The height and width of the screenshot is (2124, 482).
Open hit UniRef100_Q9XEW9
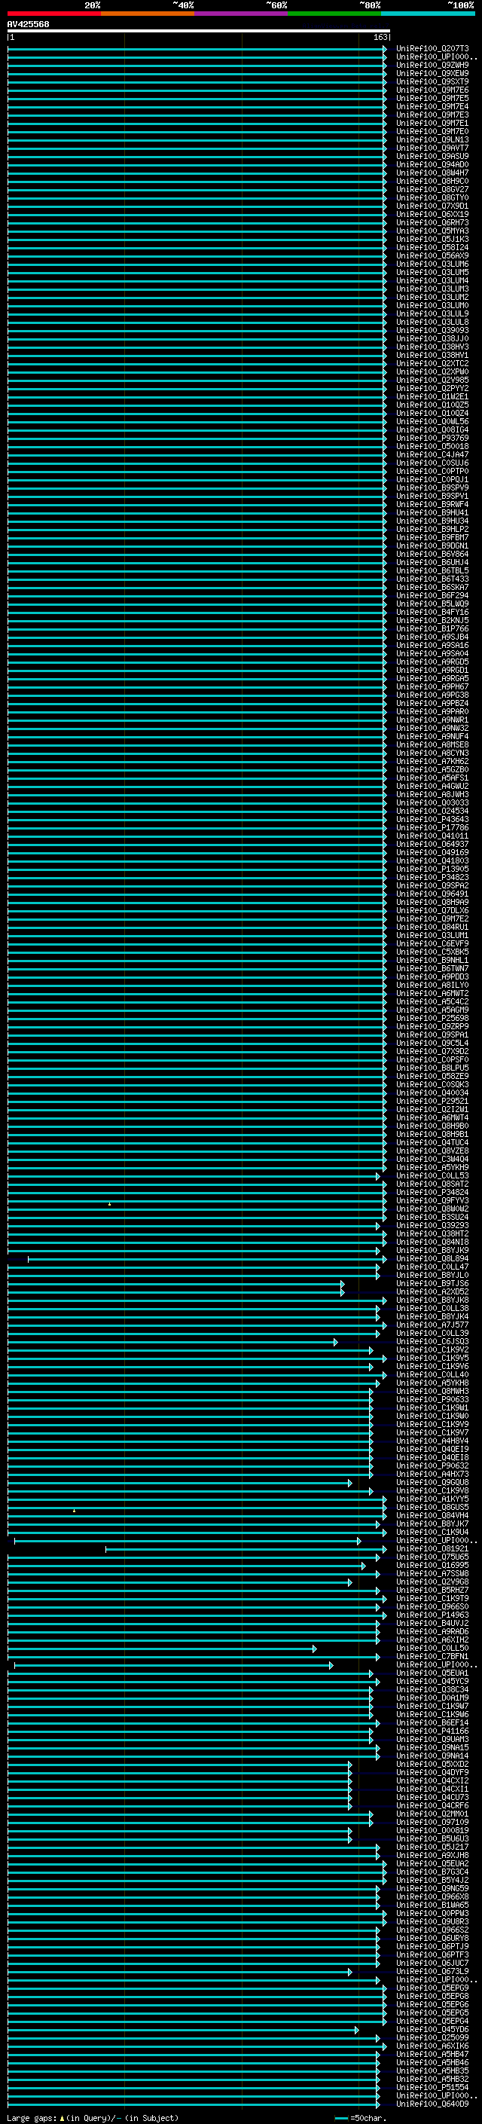432,73
